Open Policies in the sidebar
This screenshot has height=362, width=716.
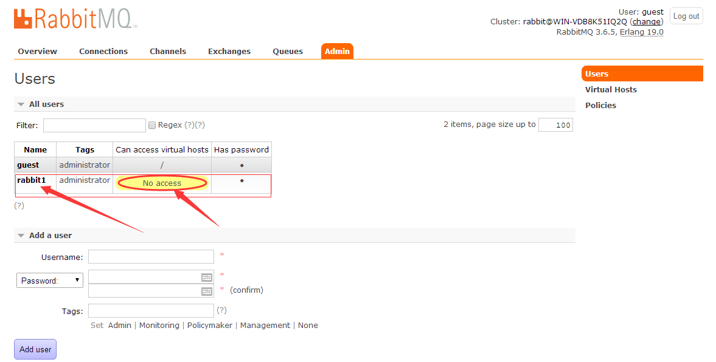tap(600, 105)
